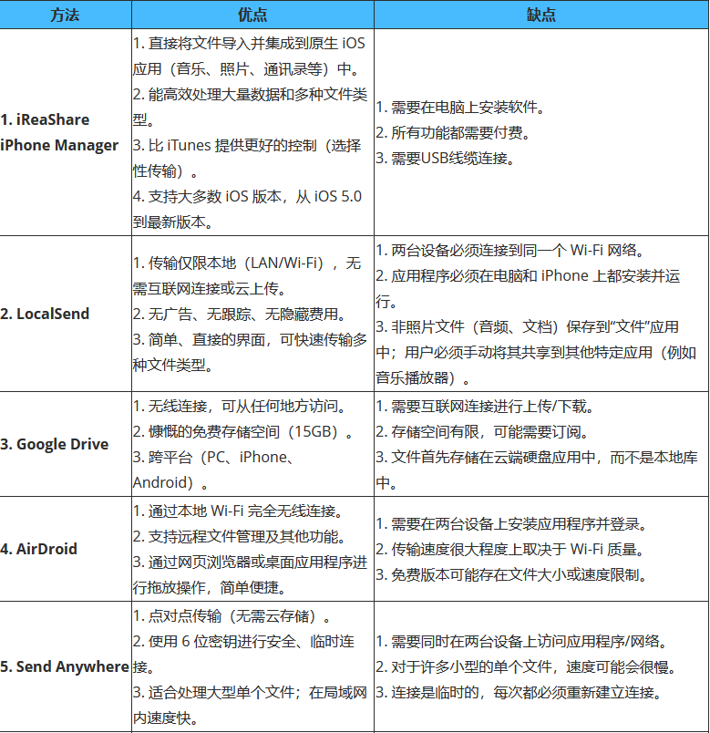Click text 非照片文件（音频、文档）保存到文件应用
Viewport: 710px width, 733px height.
tap(535, 326)
